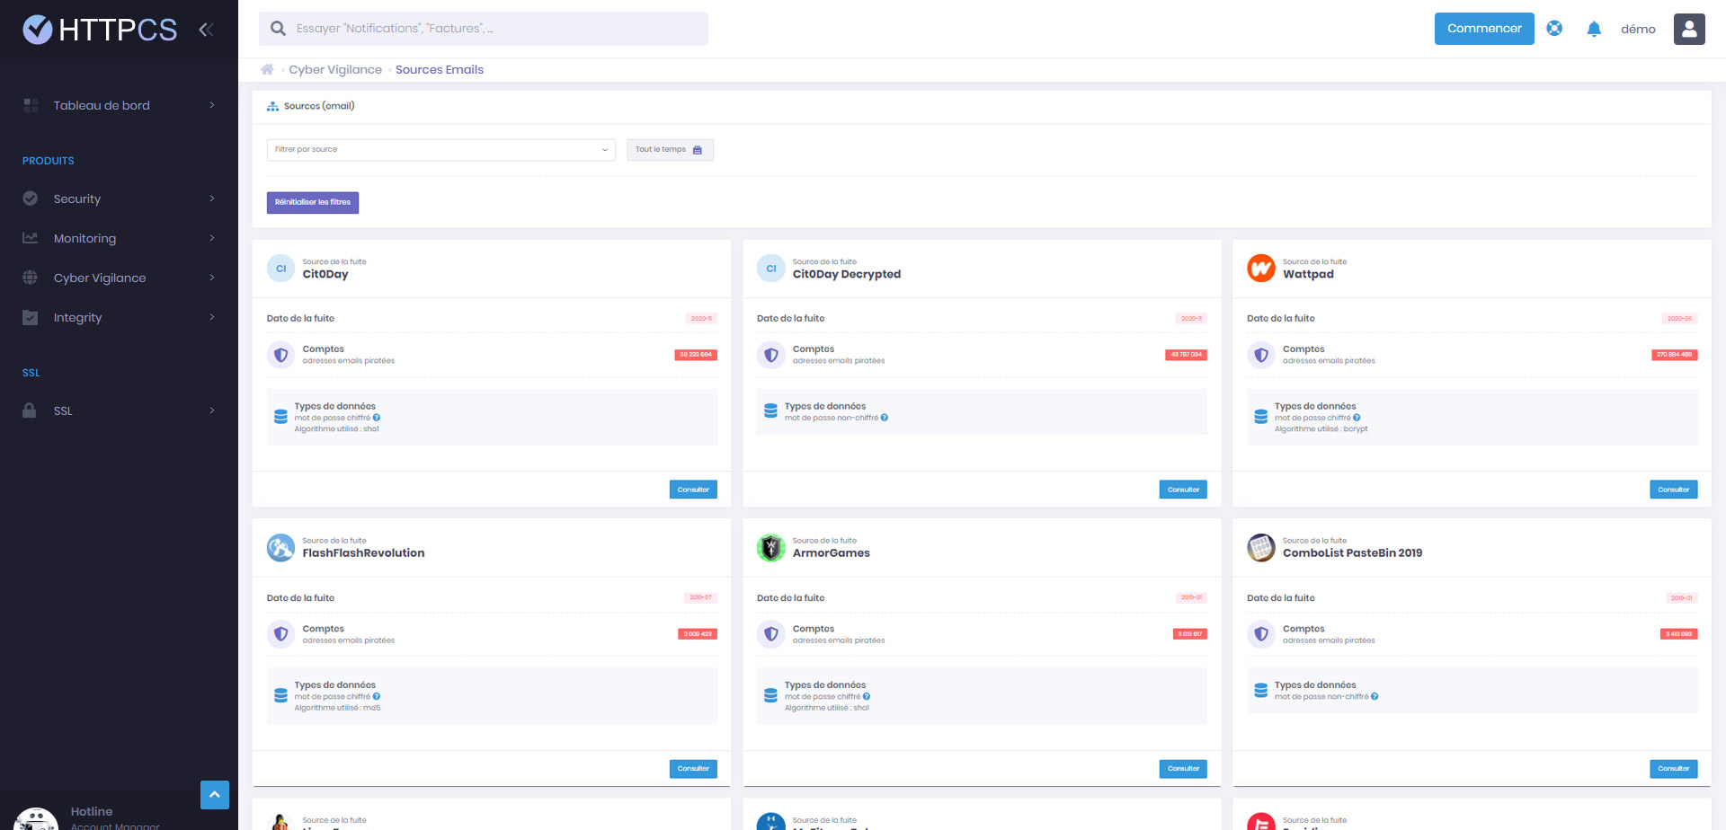Click Consulter on the Wattpad card

click(1674, 490)
